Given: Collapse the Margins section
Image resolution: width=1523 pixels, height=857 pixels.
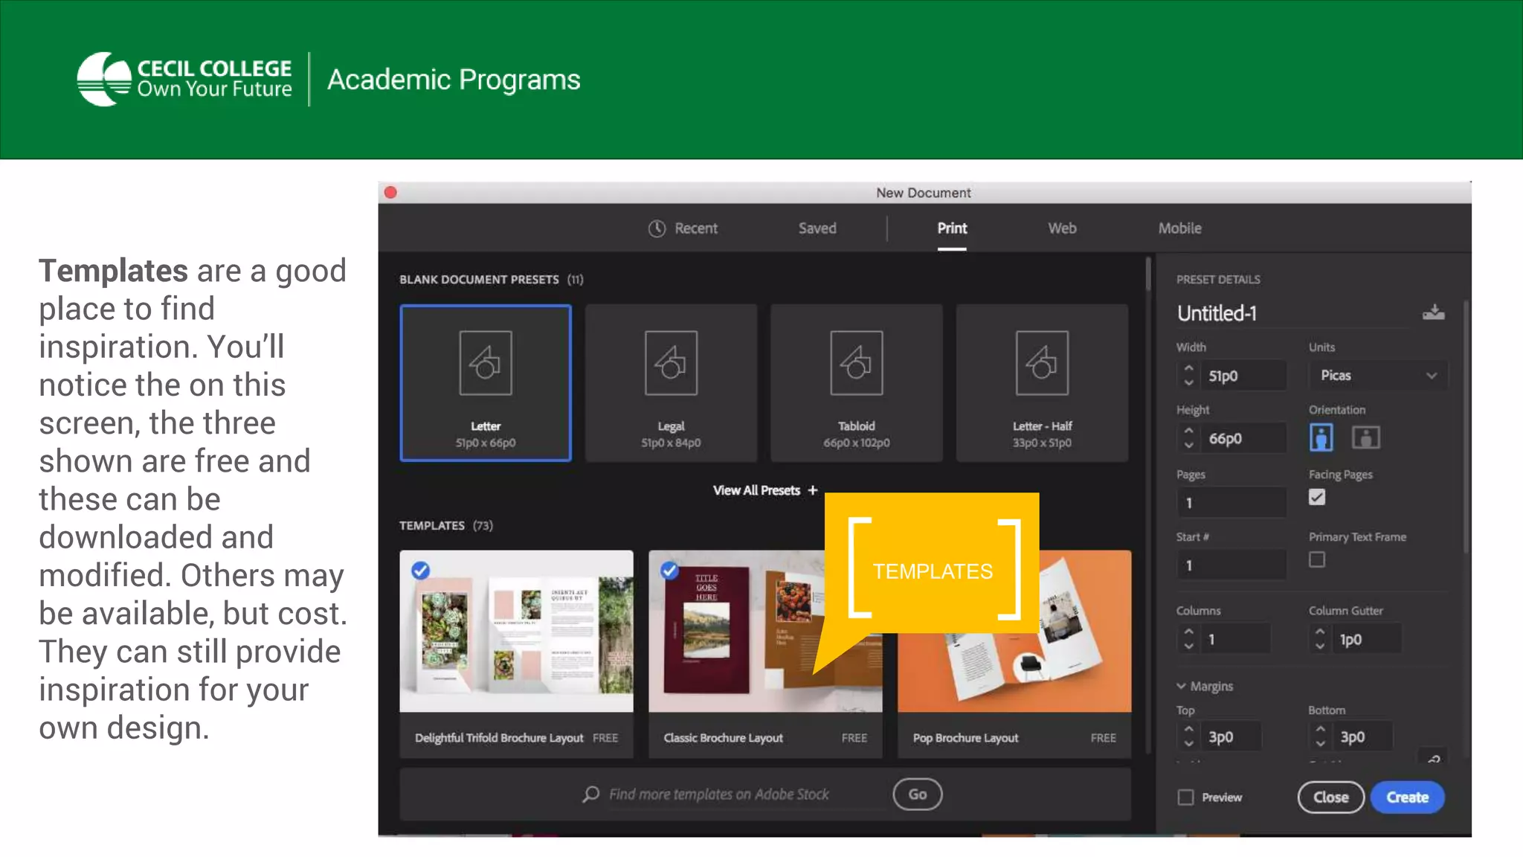Looking at the screenshot, I should point(1182,686).
